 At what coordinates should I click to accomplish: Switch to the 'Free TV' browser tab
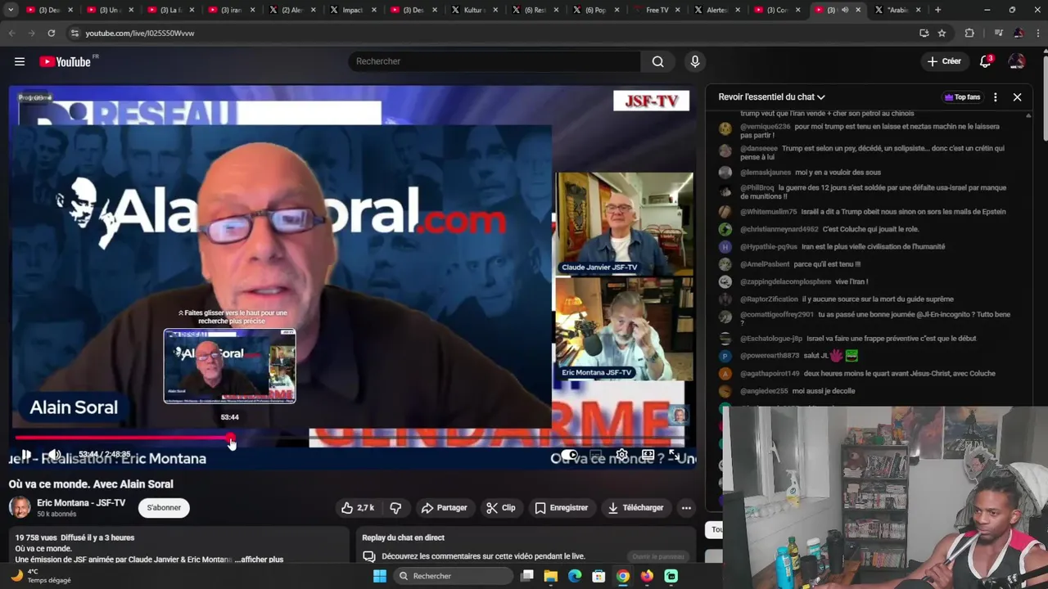coord(657,10)
